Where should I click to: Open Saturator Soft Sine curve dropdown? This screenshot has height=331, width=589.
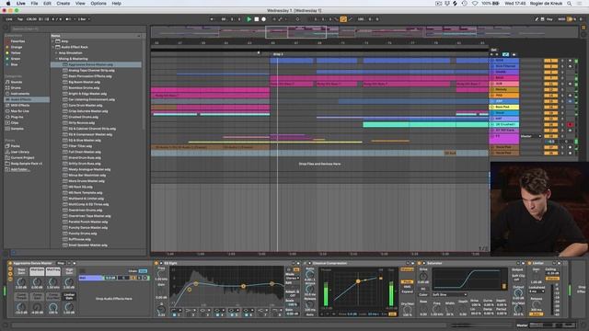tap(449, 294)
